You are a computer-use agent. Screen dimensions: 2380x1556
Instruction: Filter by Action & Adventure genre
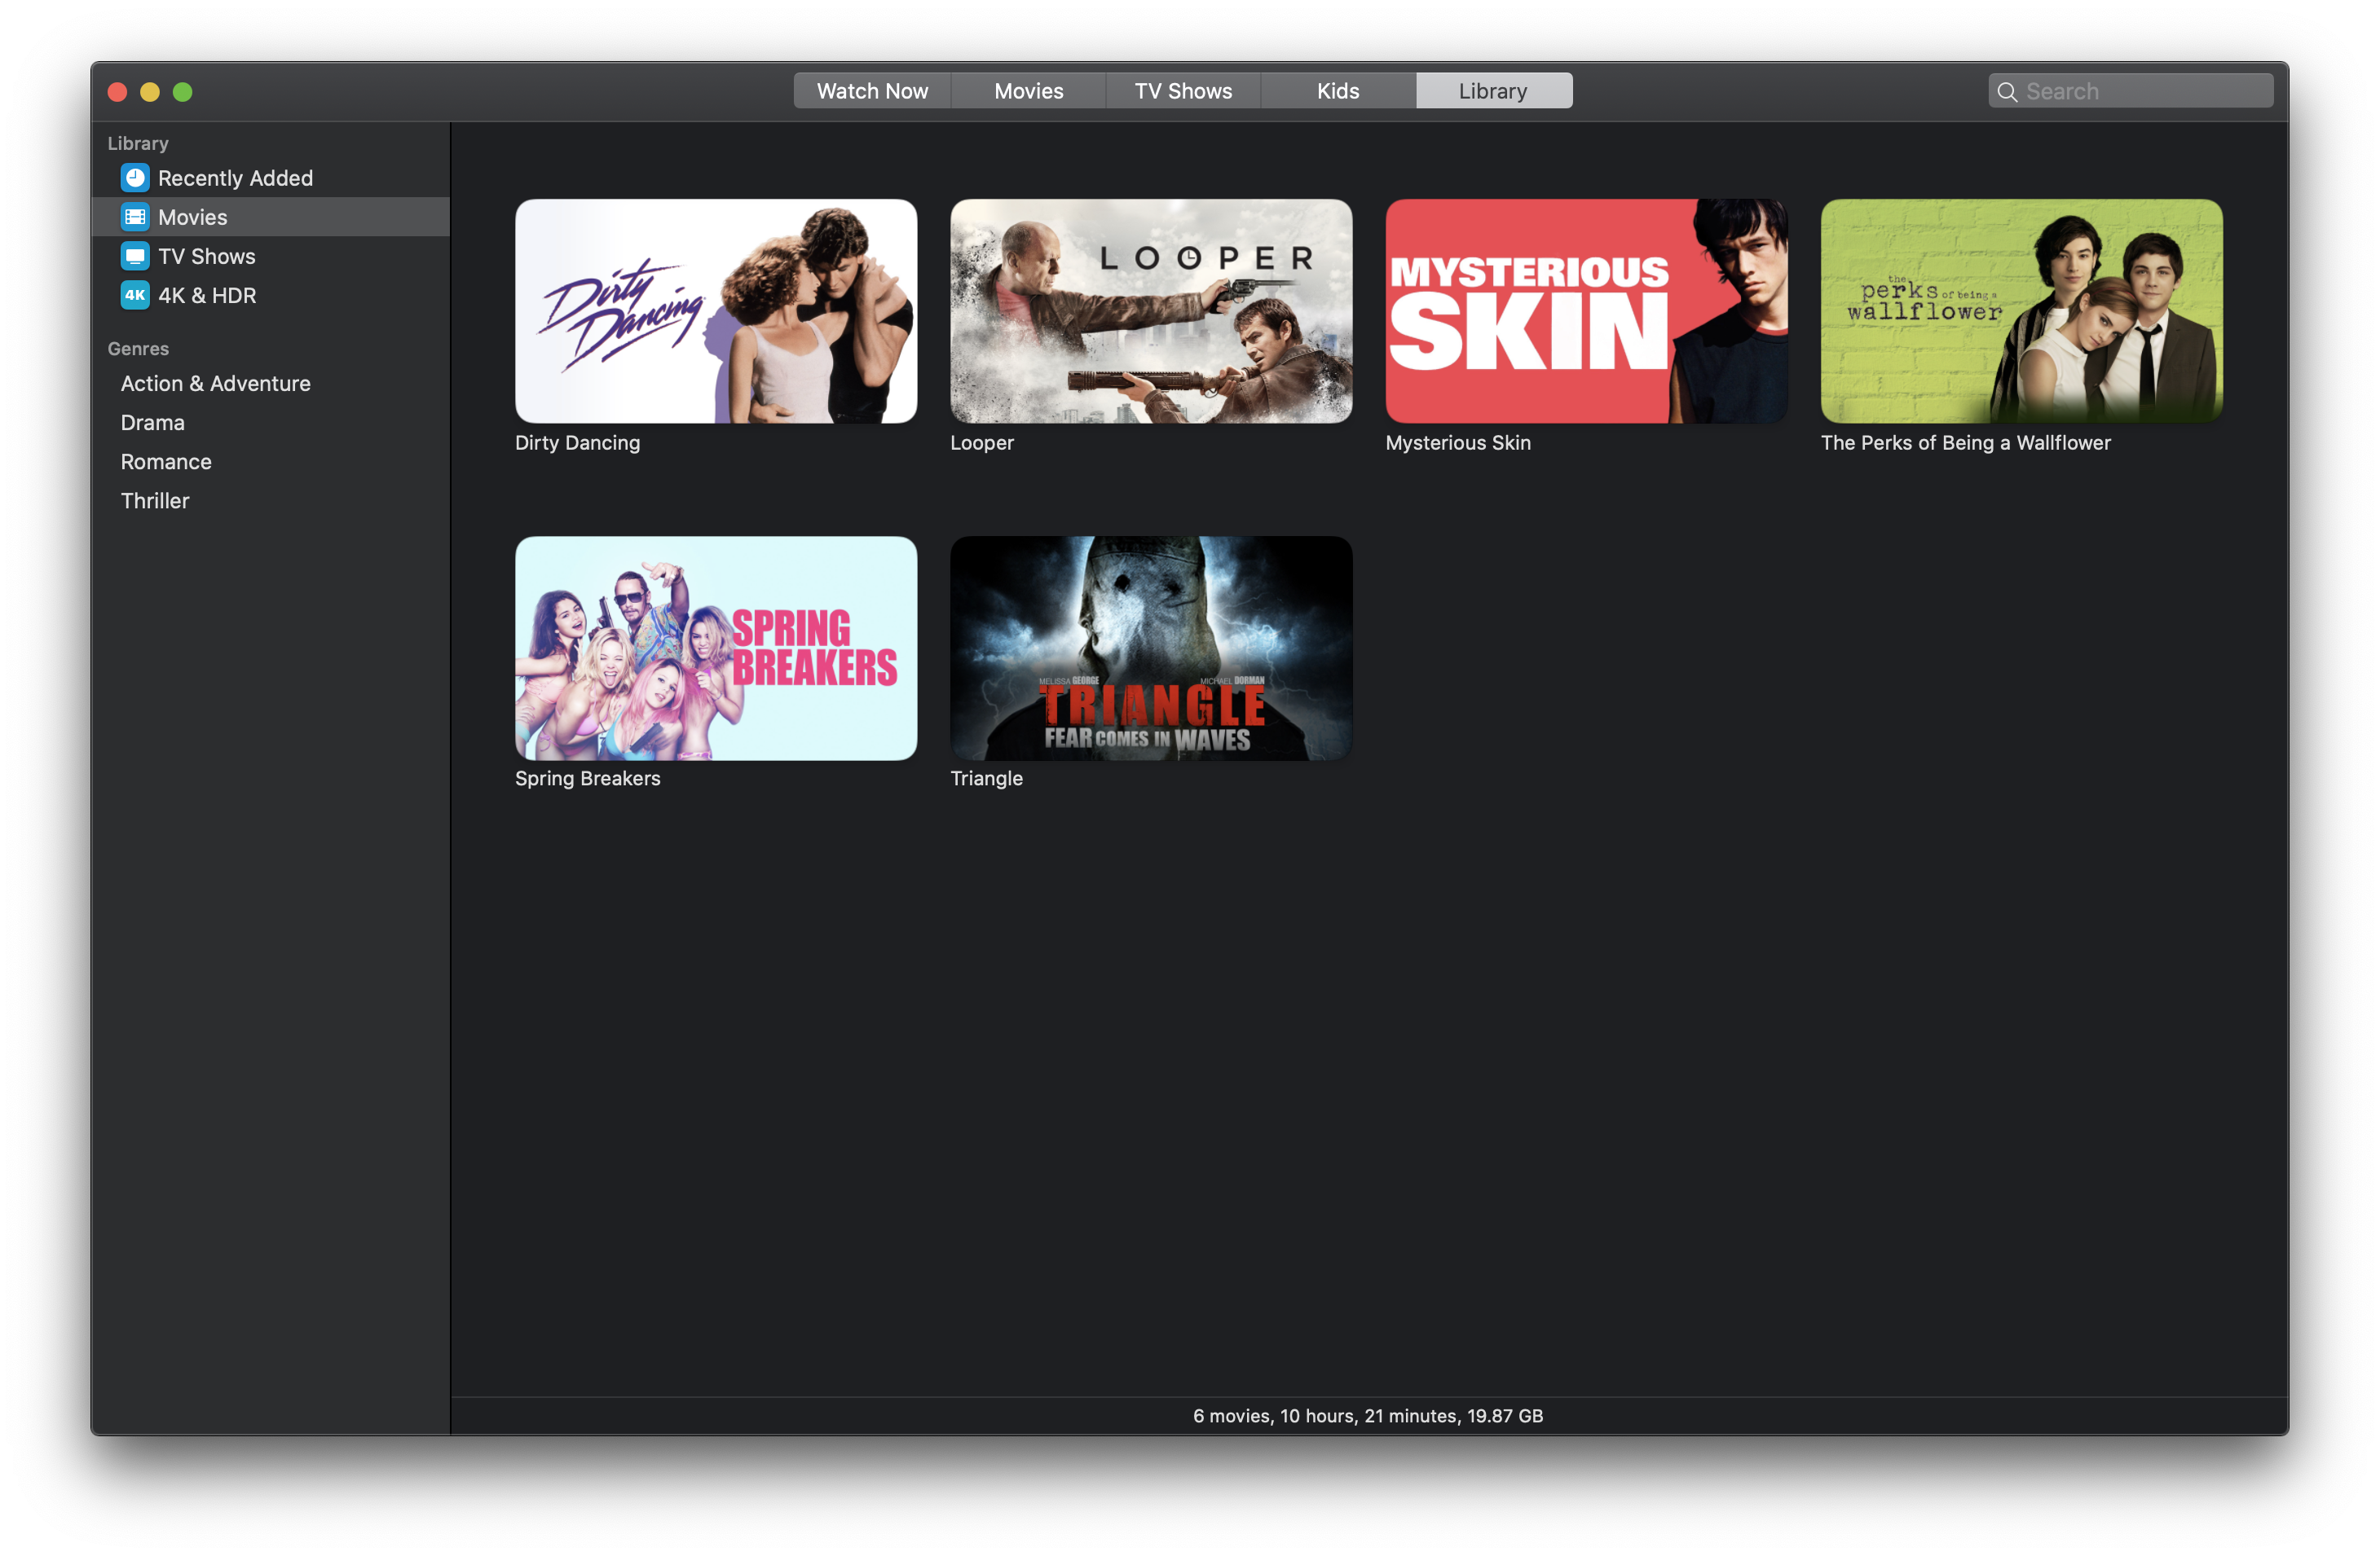[215, 384]
